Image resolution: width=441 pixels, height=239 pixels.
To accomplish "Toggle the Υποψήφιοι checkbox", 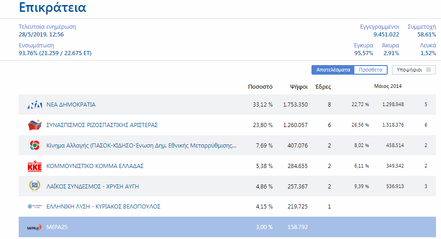I will coord(428,70).
